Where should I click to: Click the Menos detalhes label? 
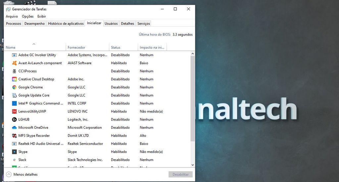coord(25,174)
